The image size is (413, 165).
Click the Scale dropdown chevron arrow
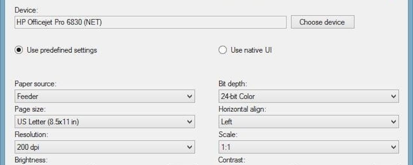tap(393, 147)
